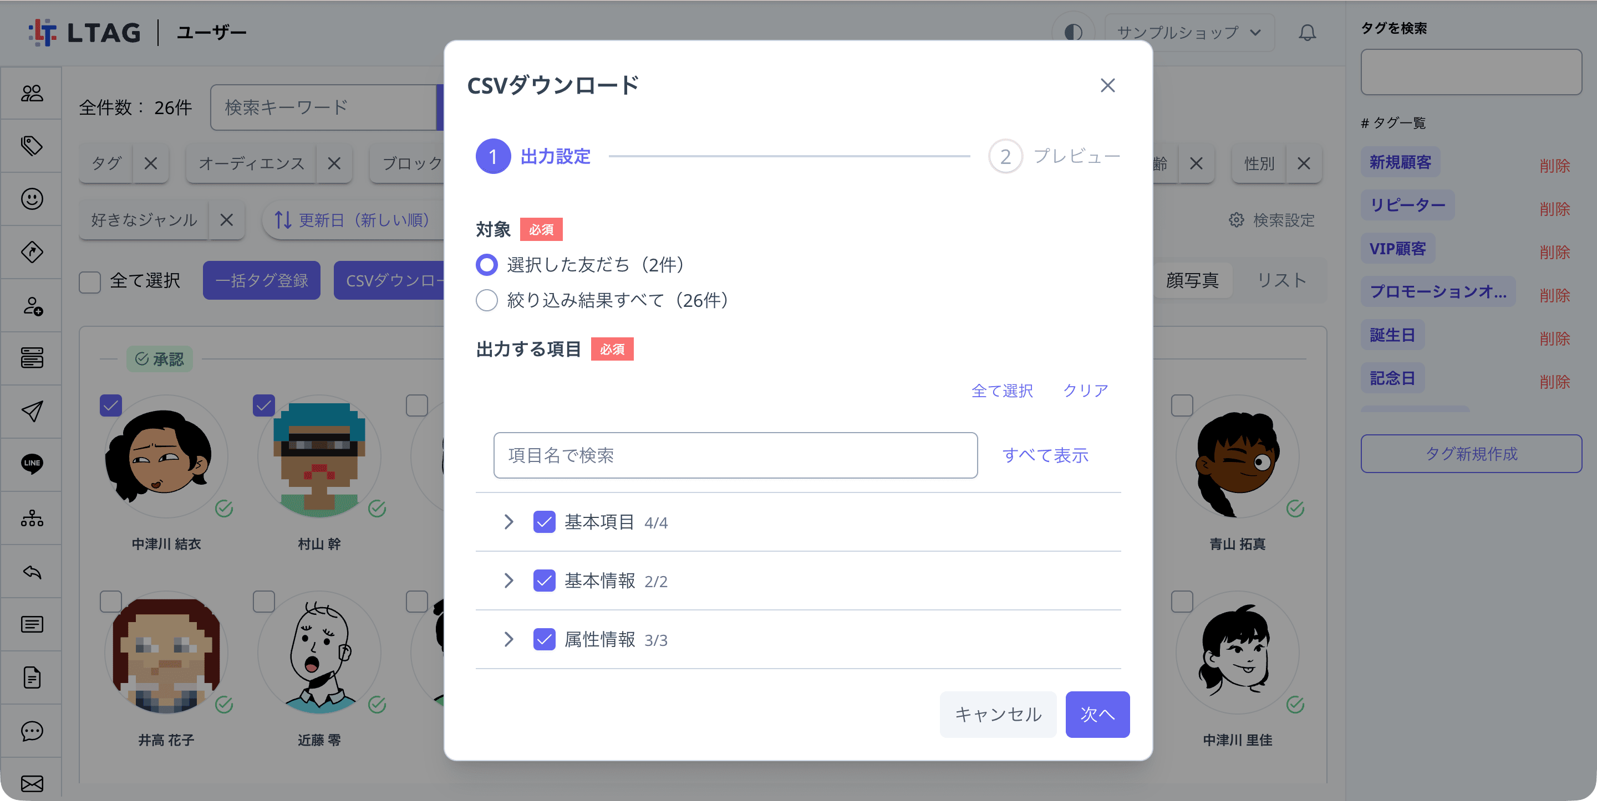The image size is (1597, 801).
Task: Expand the 基本情報 group chevron
Action: pos(509,581)
